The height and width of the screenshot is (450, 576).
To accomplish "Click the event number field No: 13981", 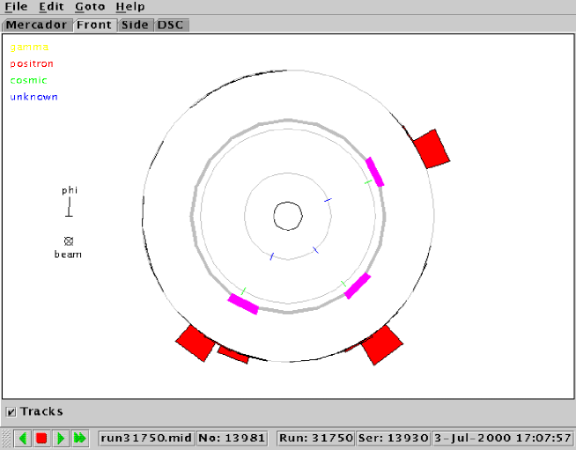I will [233, 437].
